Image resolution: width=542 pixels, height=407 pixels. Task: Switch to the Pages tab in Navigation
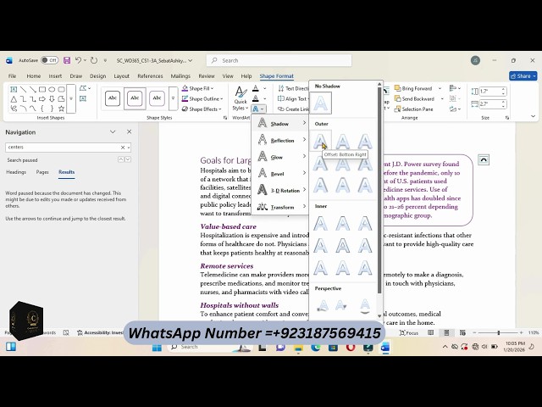click(x=42, y=172)
